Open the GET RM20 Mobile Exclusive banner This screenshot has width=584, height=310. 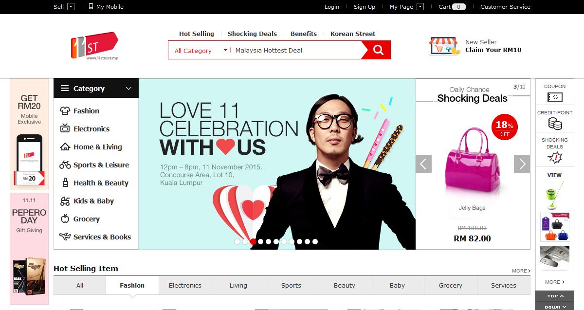(29, 135)
